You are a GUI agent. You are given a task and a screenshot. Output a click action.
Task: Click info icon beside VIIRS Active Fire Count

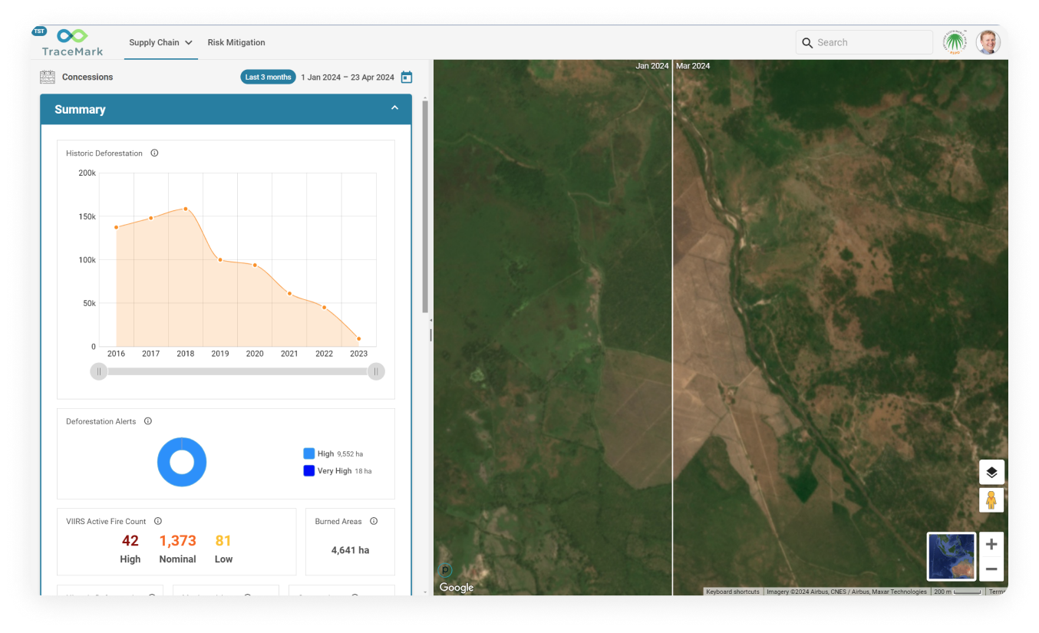pyautogui.click(x=157, y=521)
